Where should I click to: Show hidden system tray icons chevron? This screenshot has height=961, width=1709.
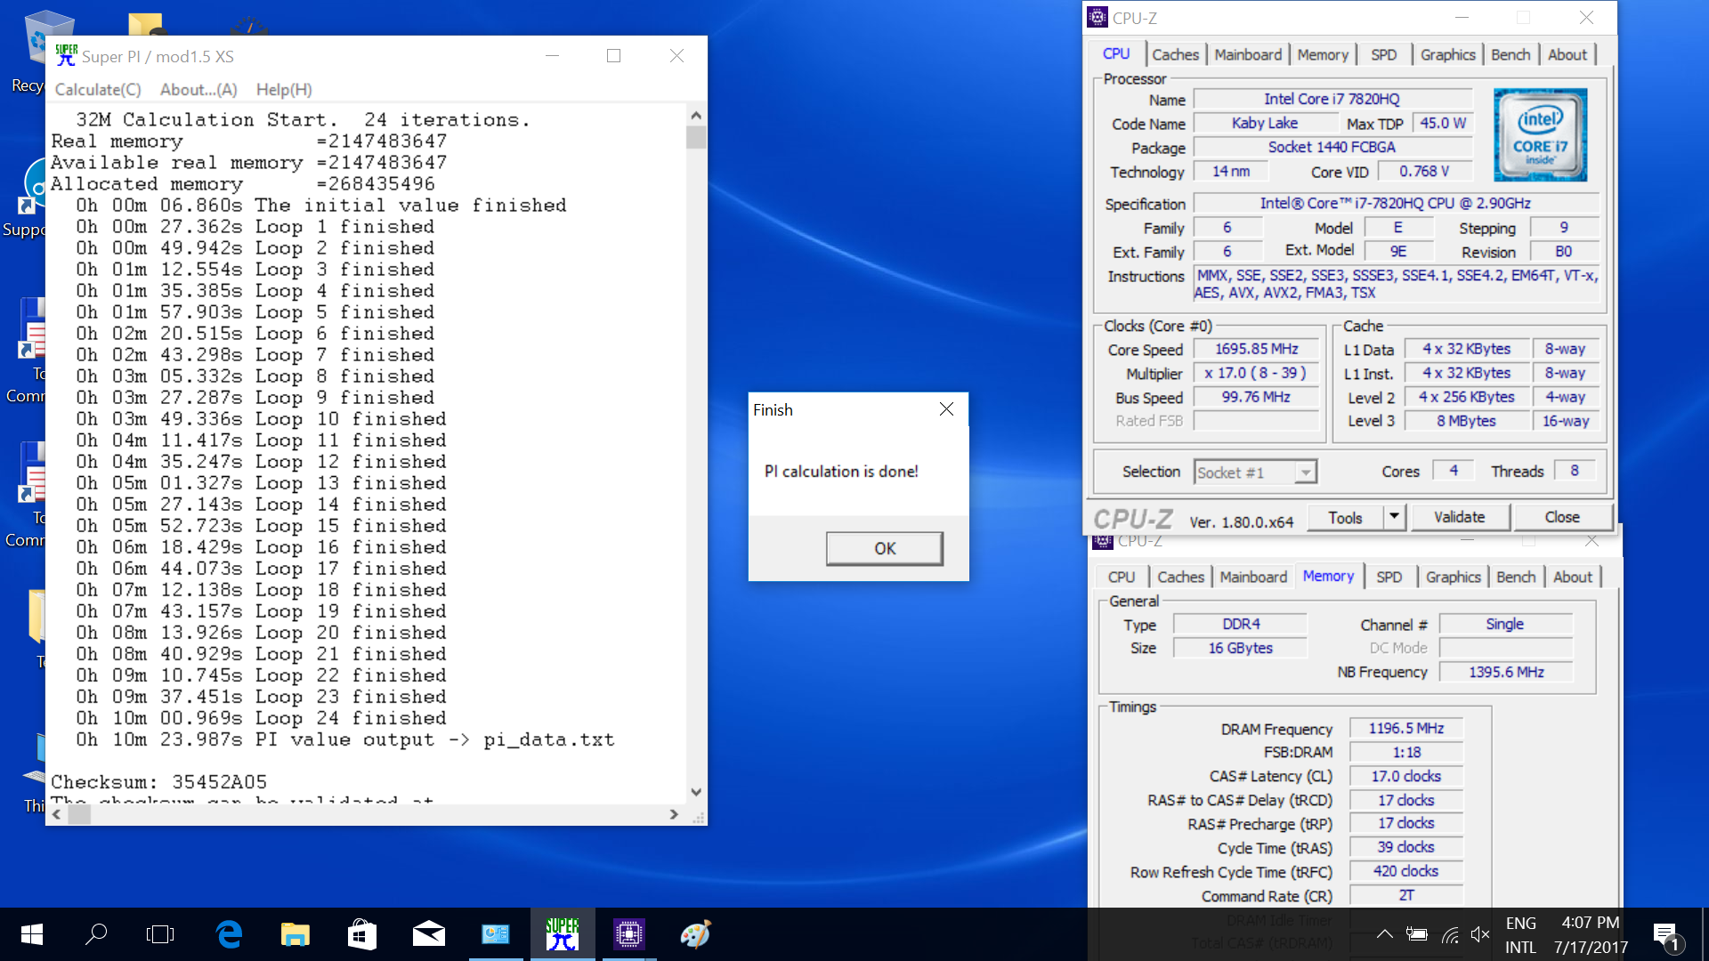tap(1384, 934)
